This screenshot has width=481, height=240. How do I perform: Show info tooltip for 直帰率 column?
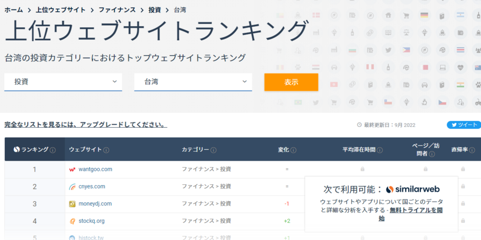(471, 150)
